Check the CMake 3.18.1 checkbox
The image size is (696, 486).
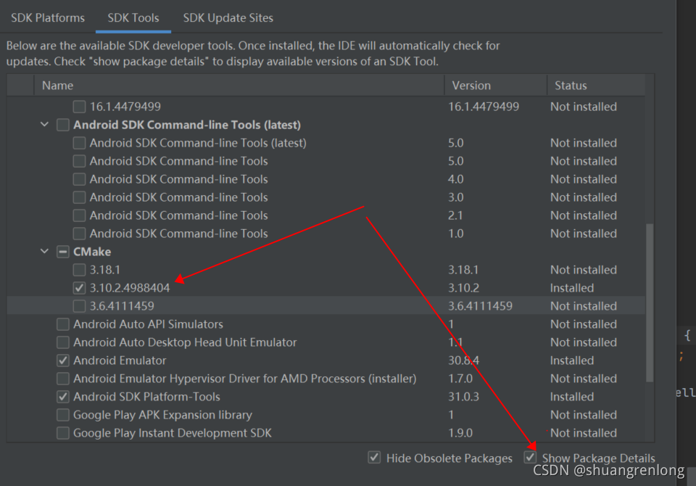point(80,270)
